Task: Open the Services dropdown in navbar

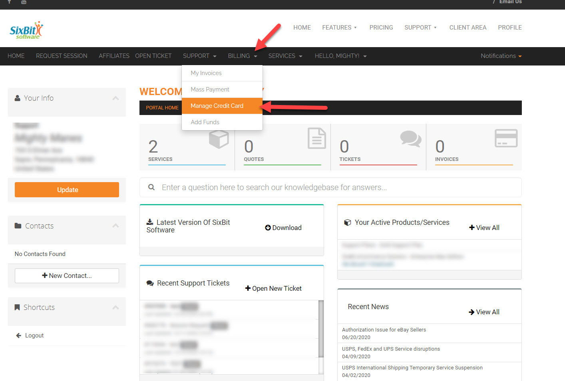Action: point(285,56)
